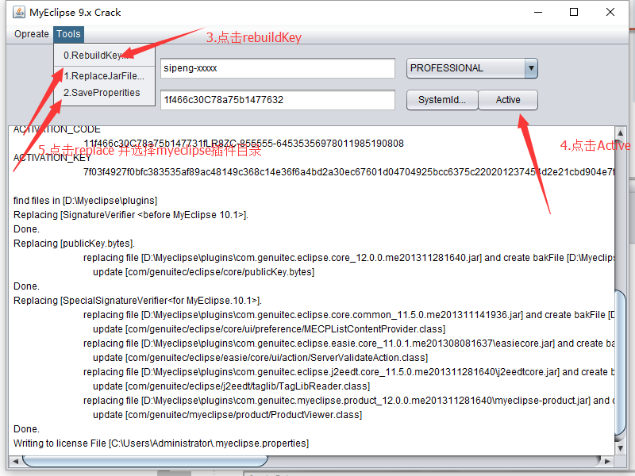Close the MyEclipse 9.x Crack window

pyautogui.click(x=610, y=12)
